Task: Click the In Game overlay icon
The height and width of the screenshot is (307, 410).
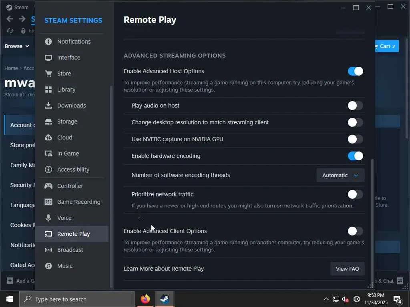Action: pyautogui.click(x=48, y=153)
